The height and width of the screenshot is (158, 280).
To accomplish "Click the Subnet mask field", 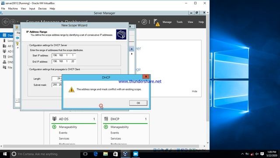I will point(57,85).
